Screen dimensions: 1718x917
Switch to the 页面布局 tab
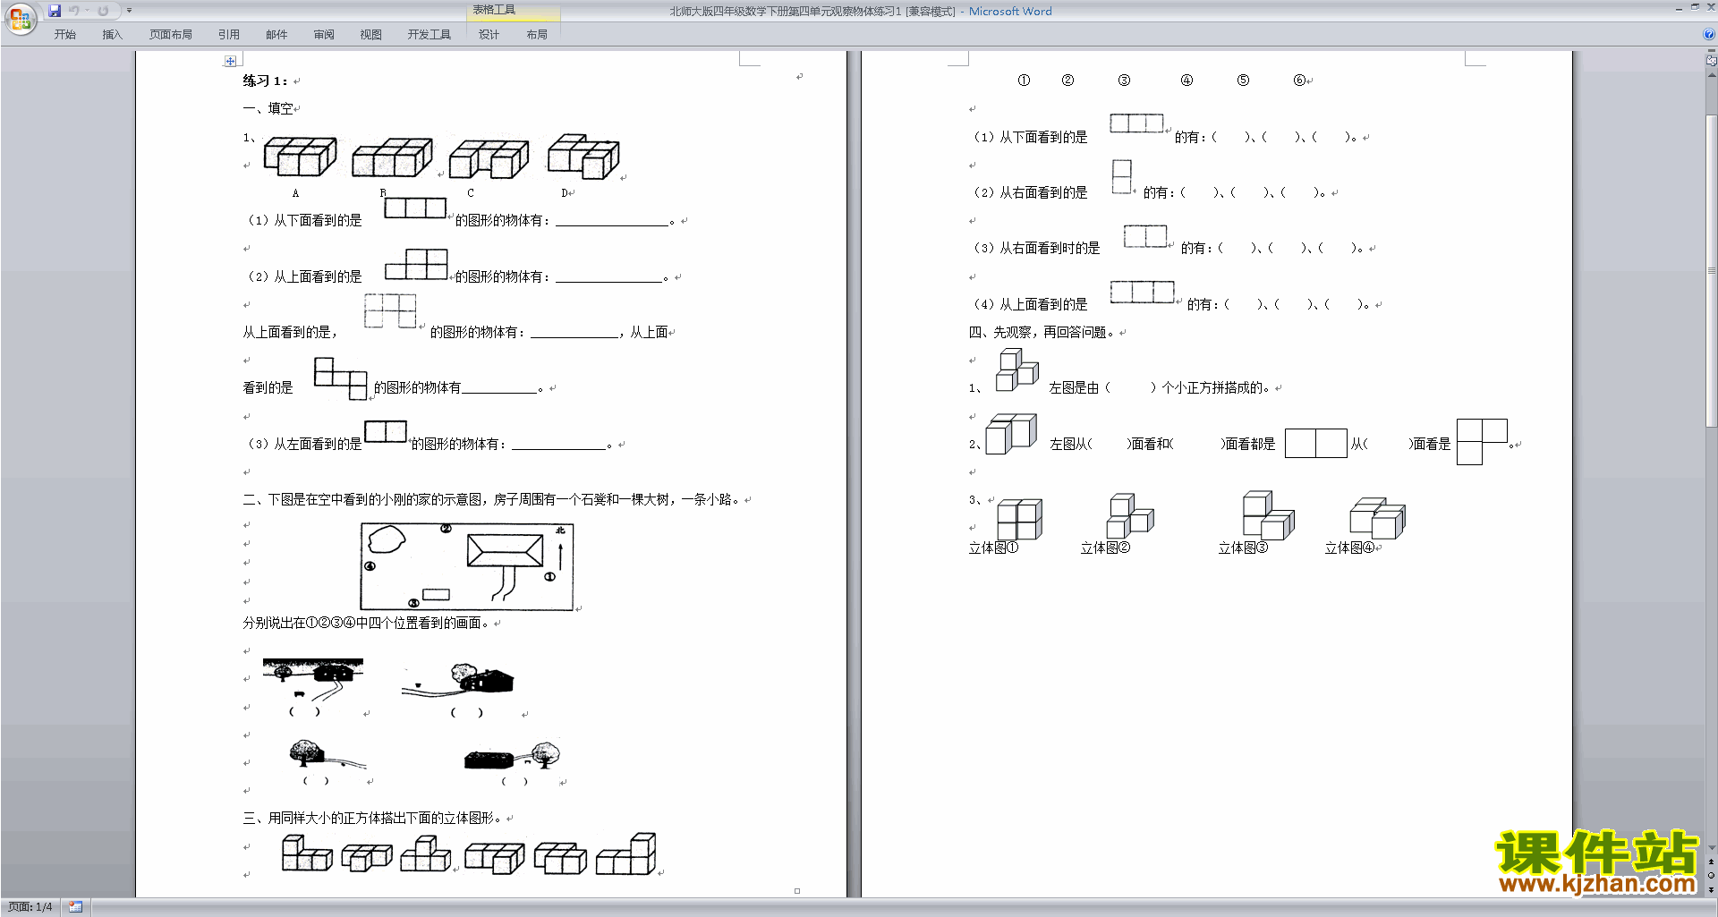[171, 35]
